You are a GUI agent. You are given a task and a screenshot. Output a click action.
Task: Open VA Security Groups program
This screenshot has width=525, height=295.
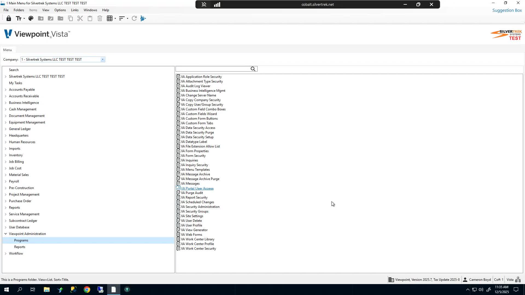pos(194,211)
